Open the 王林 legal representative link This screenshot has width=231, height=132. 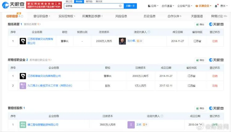(139, 125)
